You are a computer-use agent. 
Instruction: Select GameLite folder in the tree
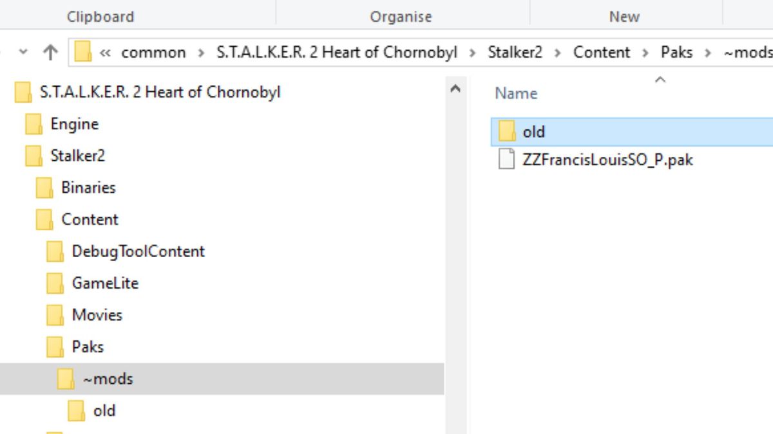(x=105, y=283)
